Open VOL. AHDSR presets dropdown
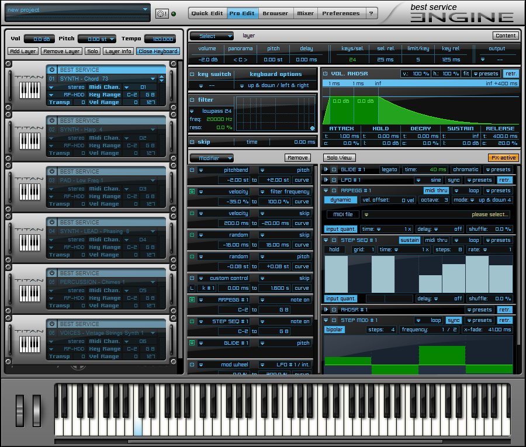 pos(486,74)
